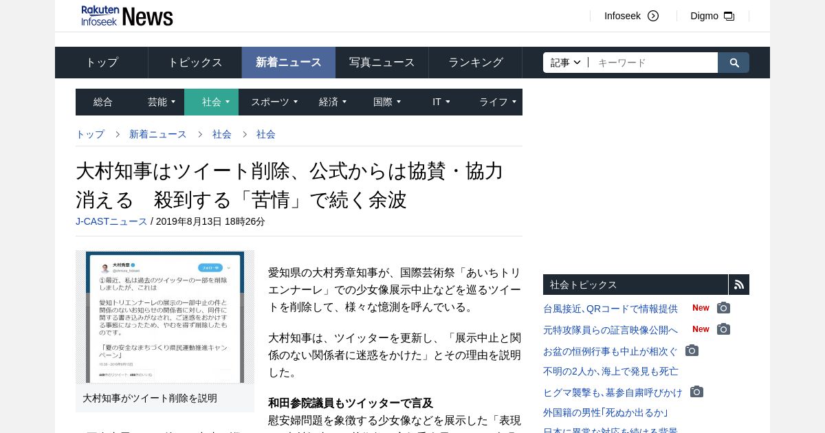
Task: Click camera icon beside お盆の恒例行事 headline
Action: [x=692, y=351]
